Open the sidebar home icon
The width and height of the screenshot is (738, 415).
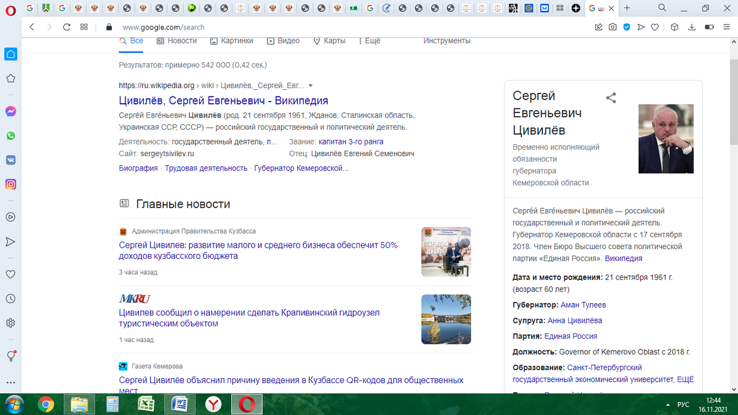coord(10,54)
